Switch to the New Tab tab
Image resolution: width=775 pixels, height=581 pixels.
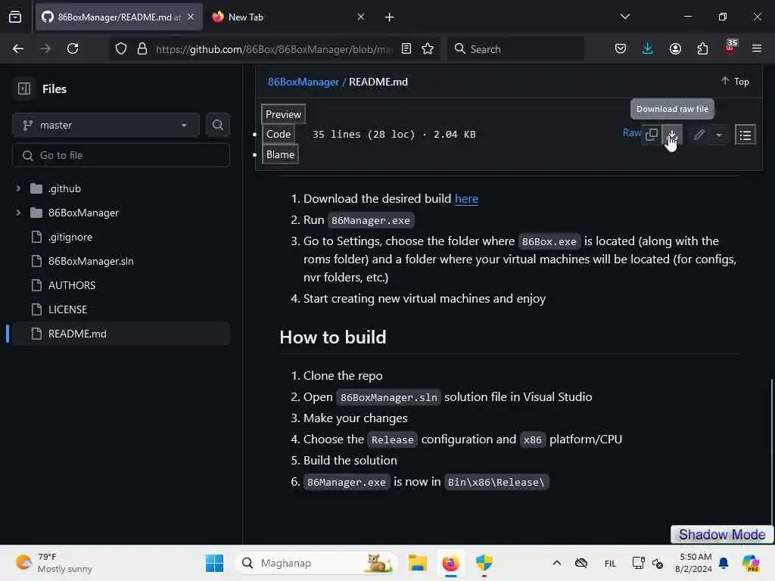[x=288, y=17]
